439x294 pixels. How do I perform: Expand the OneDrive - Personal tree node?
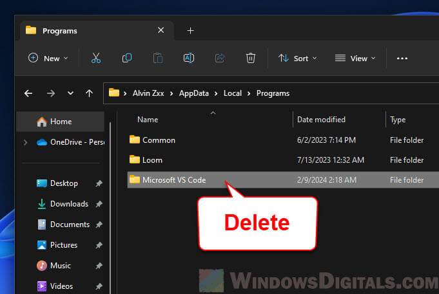point(26,142)
